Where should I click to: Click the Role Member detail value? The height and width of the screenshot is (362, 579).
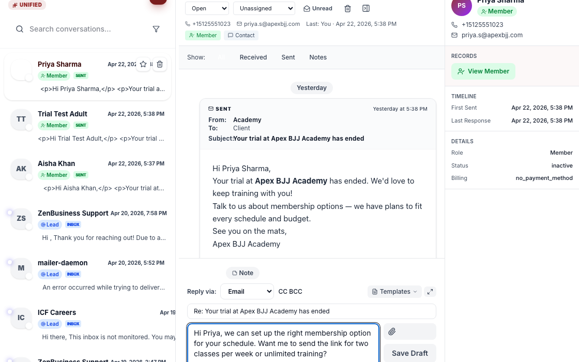click(x=561, y=153)
